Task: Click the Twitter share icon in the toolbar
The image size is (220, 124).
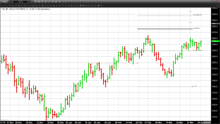Action: pyautogui.click(x=56, y=2)
